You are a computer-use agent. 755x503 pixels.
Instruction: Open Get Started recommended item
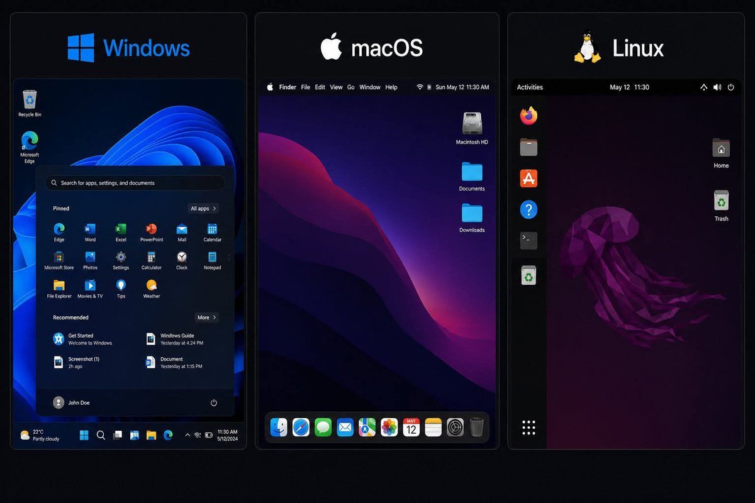pos(82,340)
